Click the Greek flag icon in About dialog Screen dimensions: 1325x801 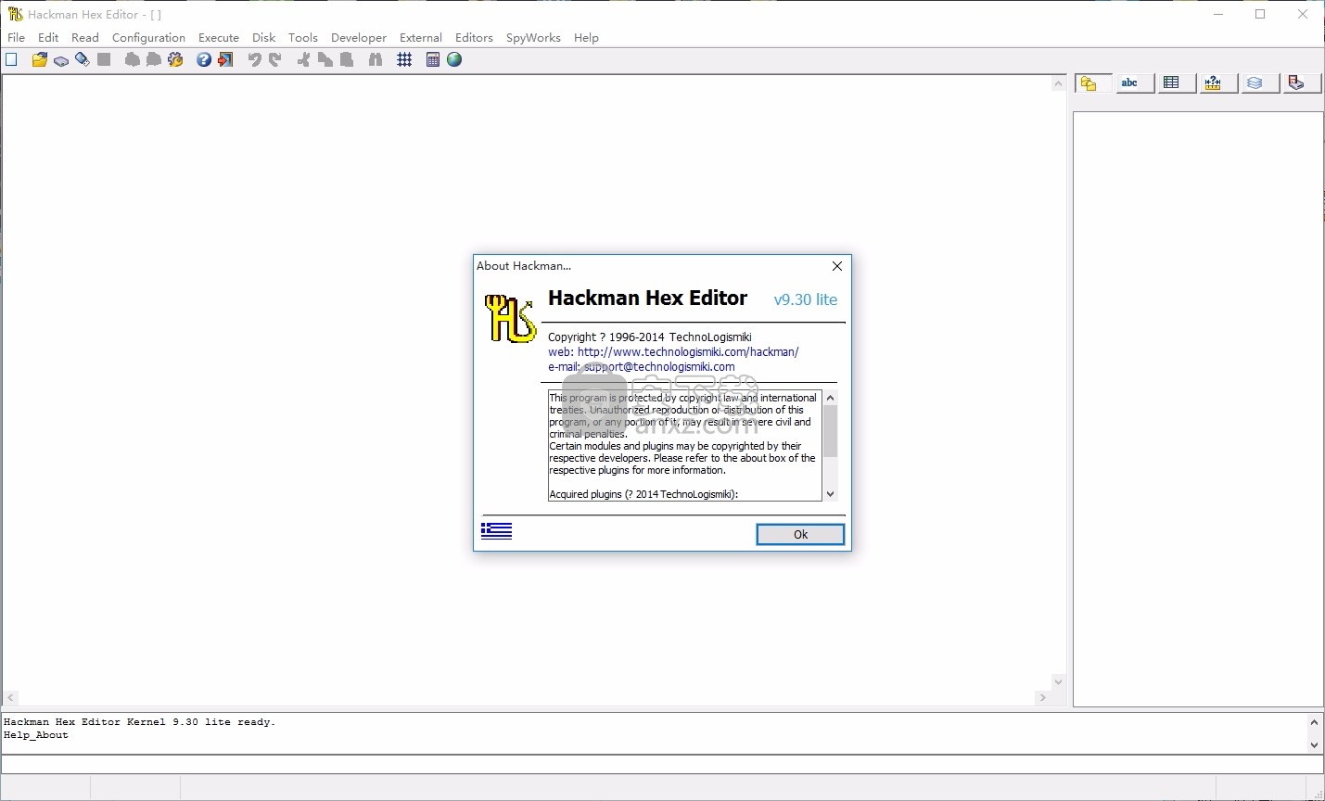[x=496, y=530]
